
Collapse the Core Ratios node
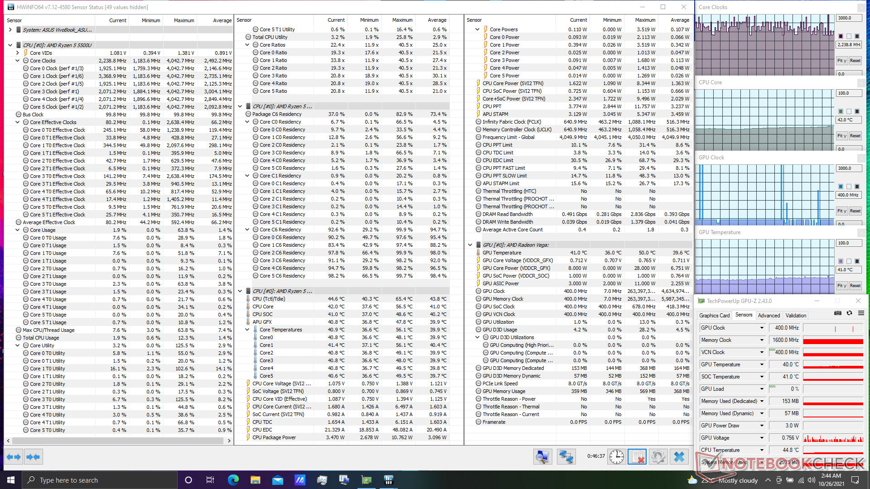[x=247, y=45]
